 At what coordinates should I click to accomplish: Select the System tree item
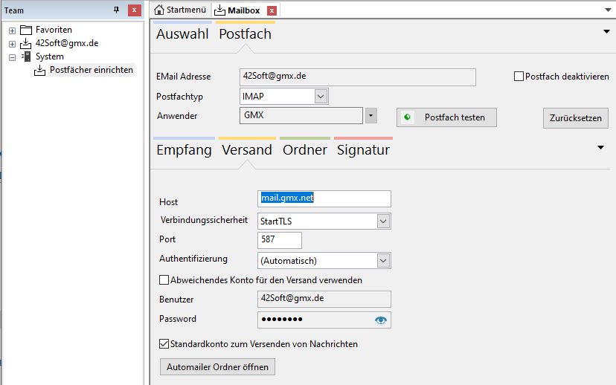click(50, 56)
